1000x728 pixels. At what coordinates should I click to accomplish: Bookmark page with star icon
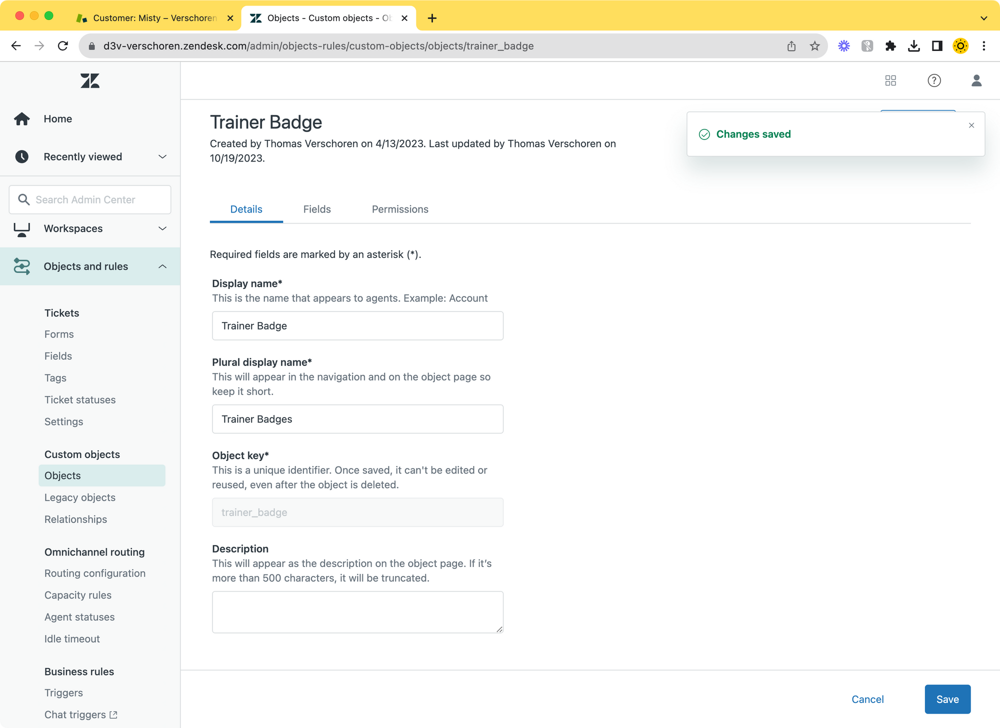814,46
